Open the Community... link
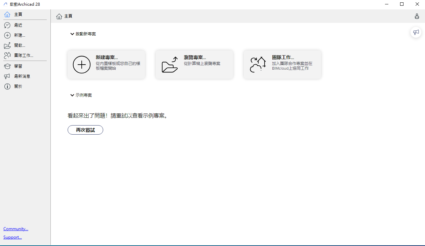425x246 pixels. click(x=16, y=229)
